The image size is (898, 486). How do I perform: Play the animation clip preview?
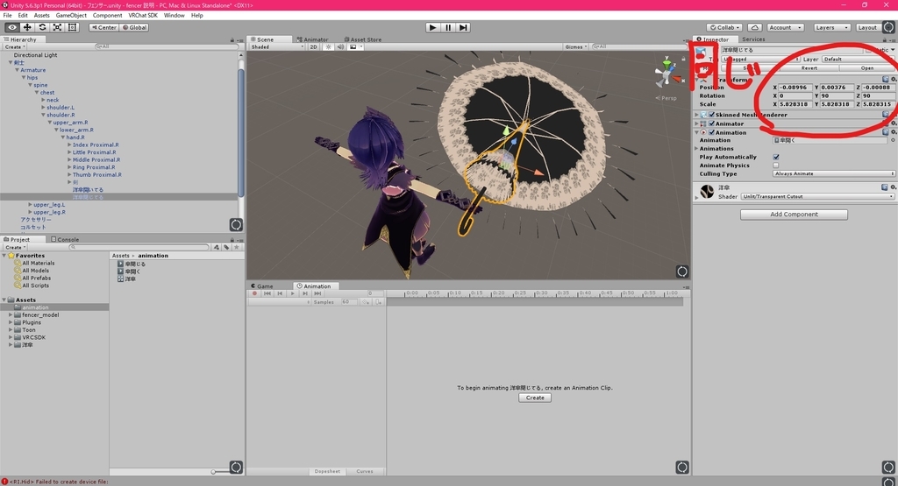pos(293,293)
